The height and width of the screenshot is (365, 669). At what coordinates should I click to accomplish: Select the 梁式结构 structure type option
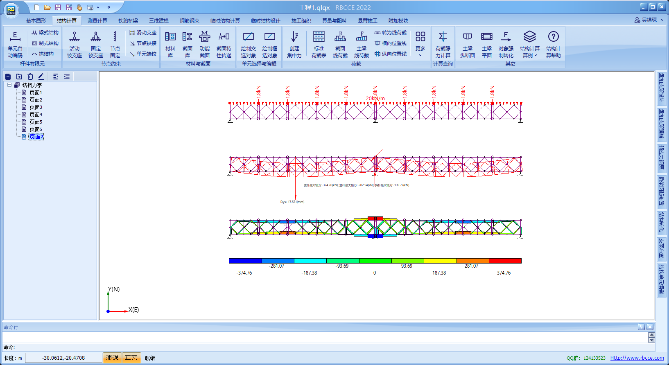[45, 33]
